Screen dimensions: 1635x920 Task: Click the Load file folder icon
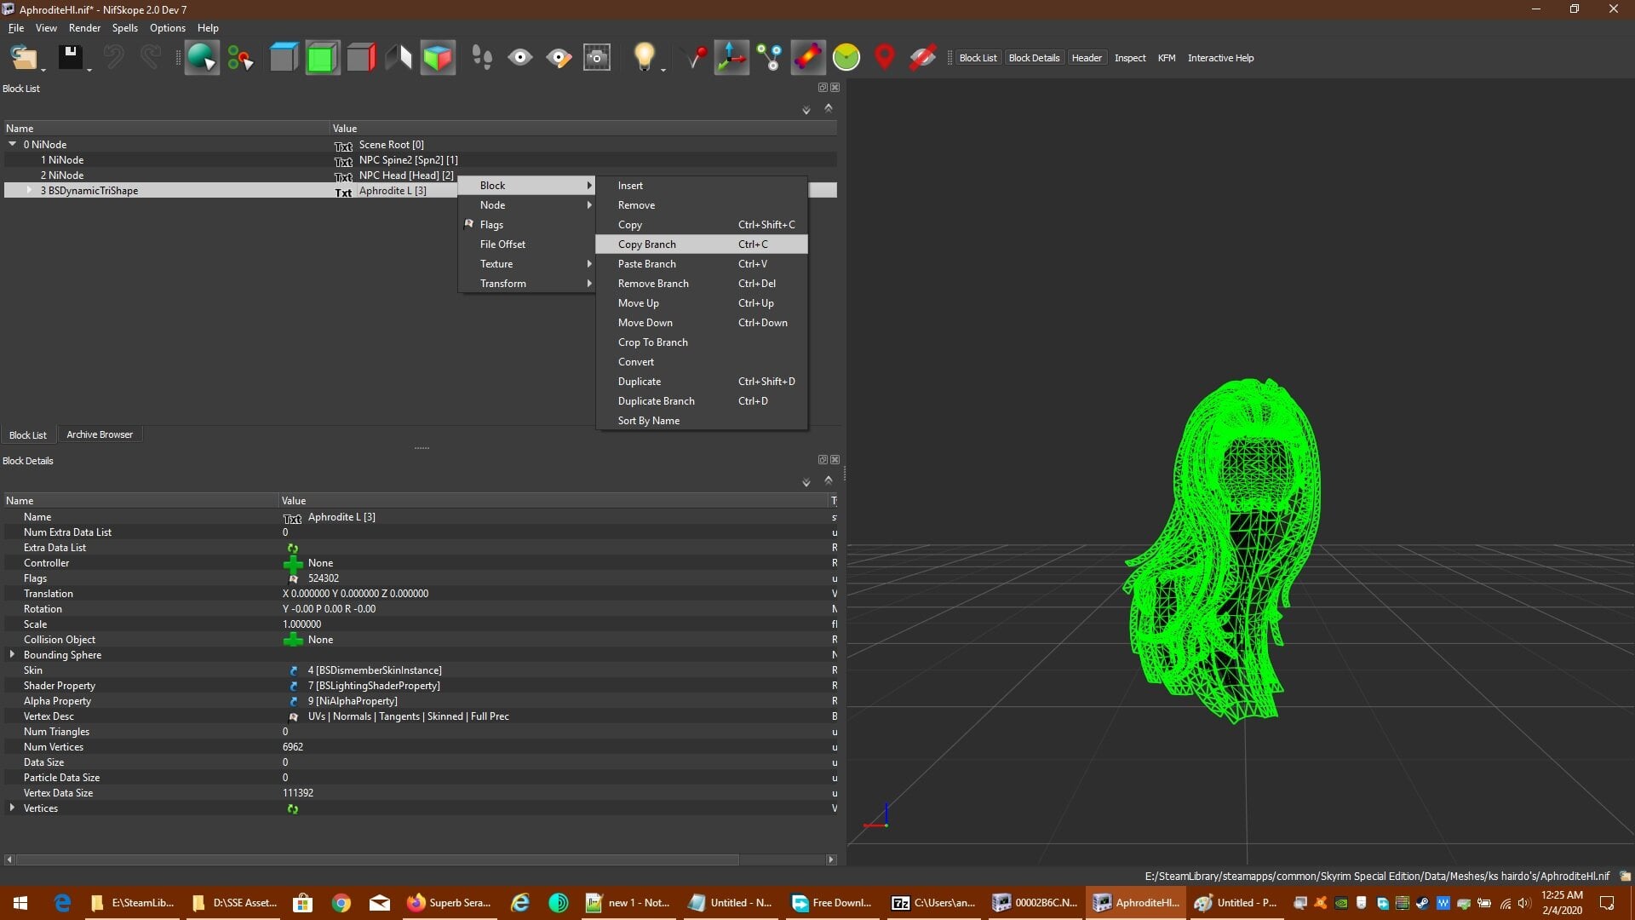[23, 58]
